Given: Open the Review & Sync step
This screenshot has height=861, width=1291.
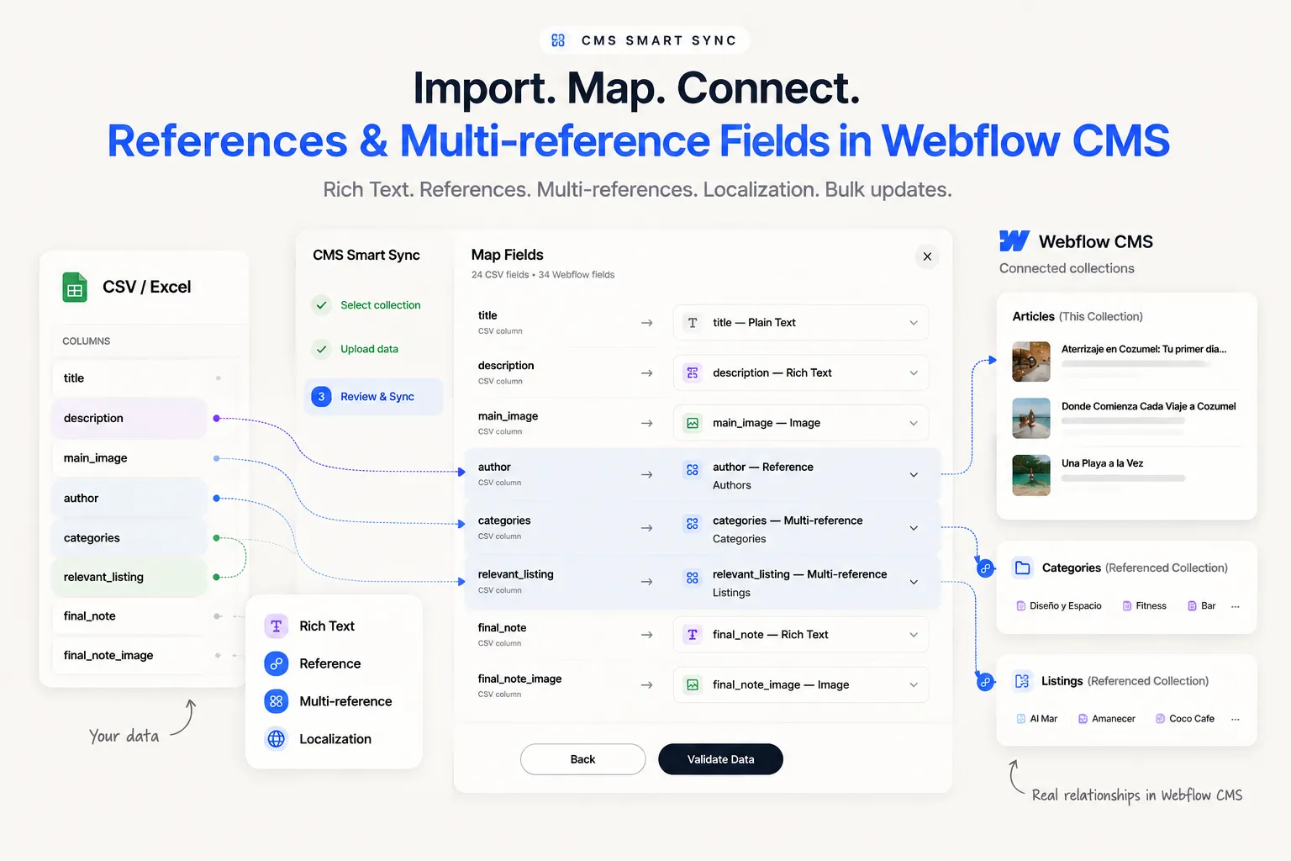Looking at the screenshot, I should [x=373, y=397].
